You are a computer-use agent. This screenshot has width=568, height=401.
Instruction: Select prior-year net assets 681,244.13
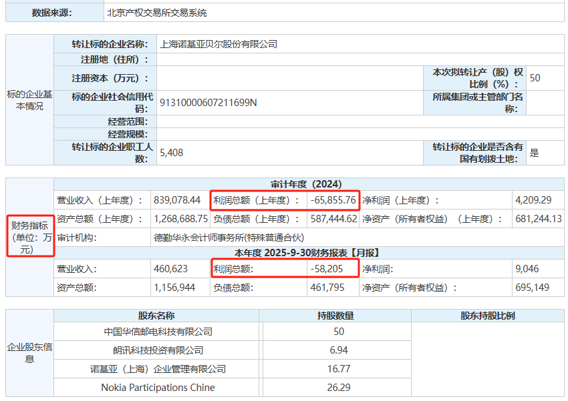pos(539,219)
